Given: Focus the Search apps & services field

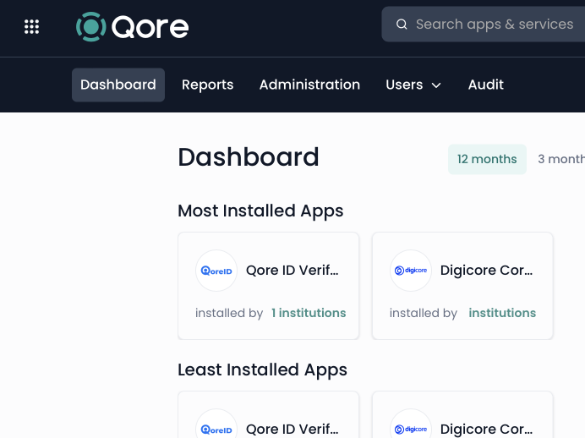Looking at the screenshot, I should (x=495, y=25).
